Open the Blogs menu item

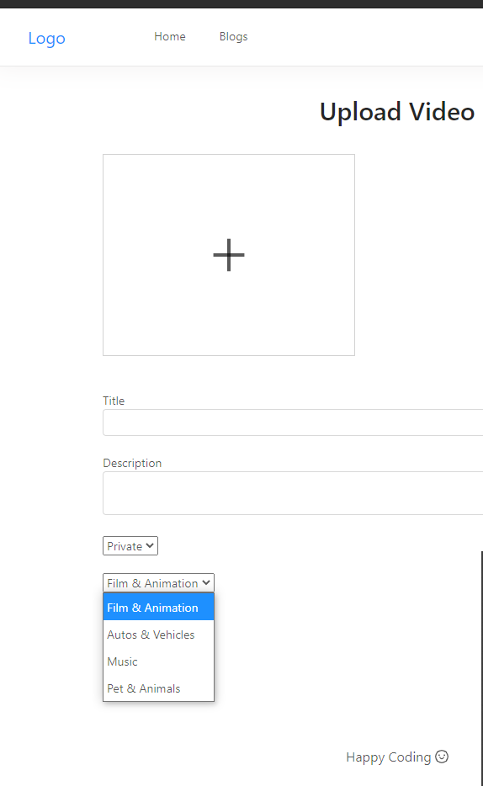[x=233, y=36]
